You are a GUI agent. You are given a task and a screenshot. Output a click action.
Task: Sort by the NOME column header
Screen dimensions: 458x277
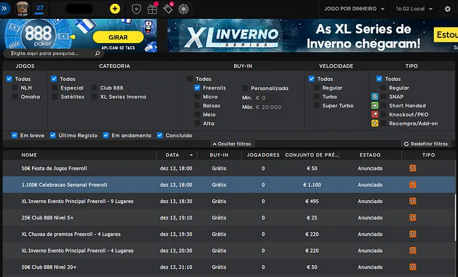coord(29,155)
